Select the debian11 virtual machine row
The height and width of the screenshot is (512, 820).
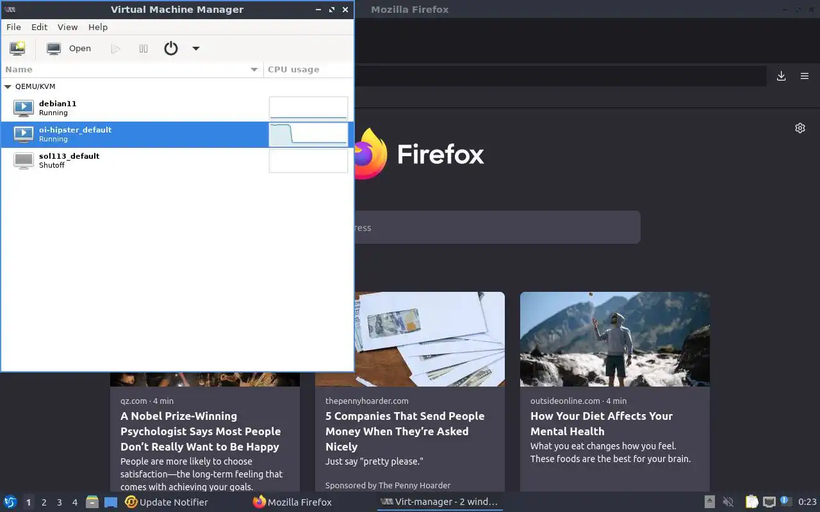point(177,108)
